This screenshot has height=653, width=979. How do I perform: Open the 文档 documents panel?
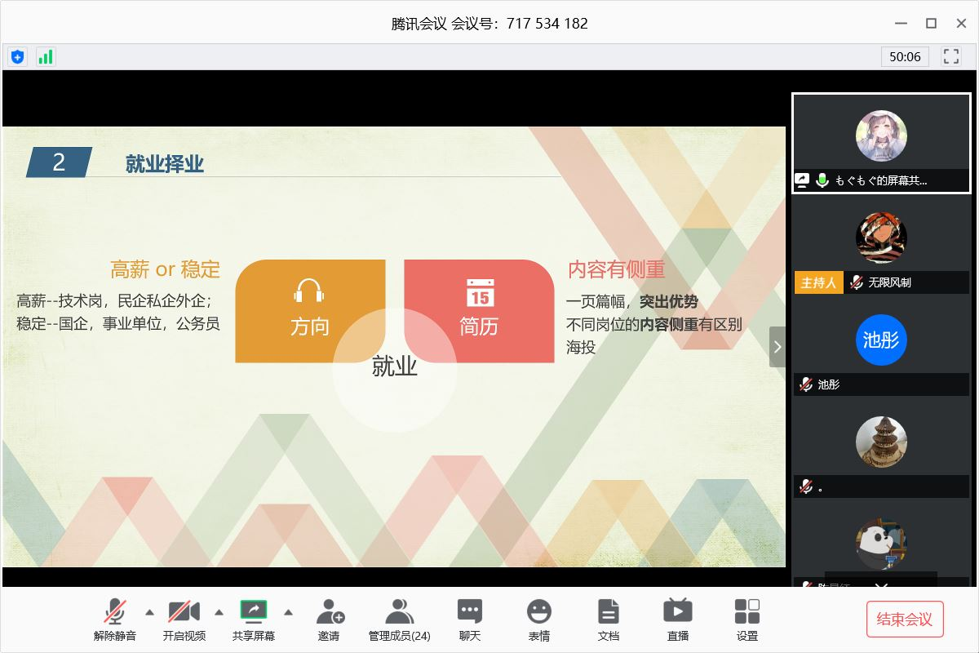coord(609,619)
